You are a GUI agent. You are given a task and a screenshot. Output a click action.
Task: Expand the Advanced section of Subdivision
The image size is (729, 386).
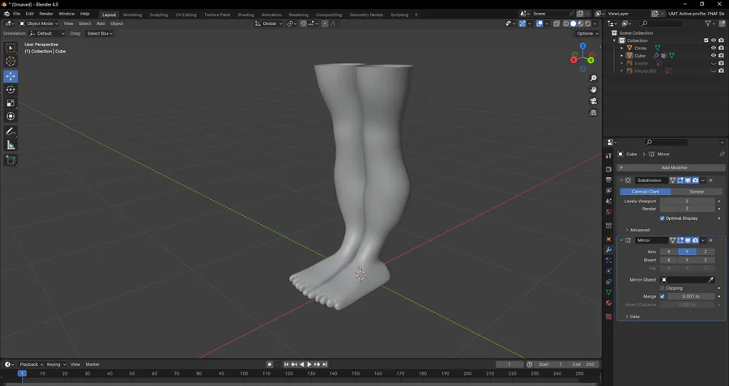point(638,230)
